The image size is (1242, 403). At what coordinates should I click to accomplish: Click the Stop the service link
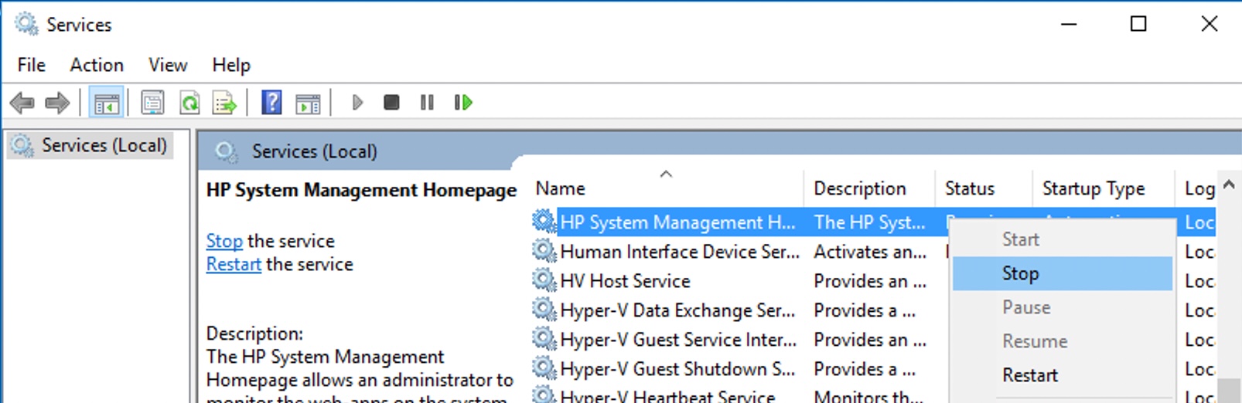(x=224, y=241)
